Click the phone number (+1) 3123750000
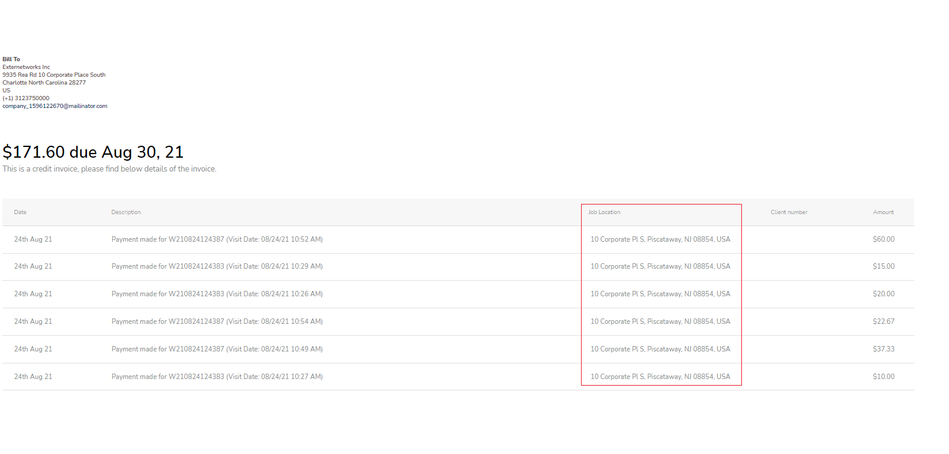The width and height of the screenshot is (949, 454). (x=26, y=98)
